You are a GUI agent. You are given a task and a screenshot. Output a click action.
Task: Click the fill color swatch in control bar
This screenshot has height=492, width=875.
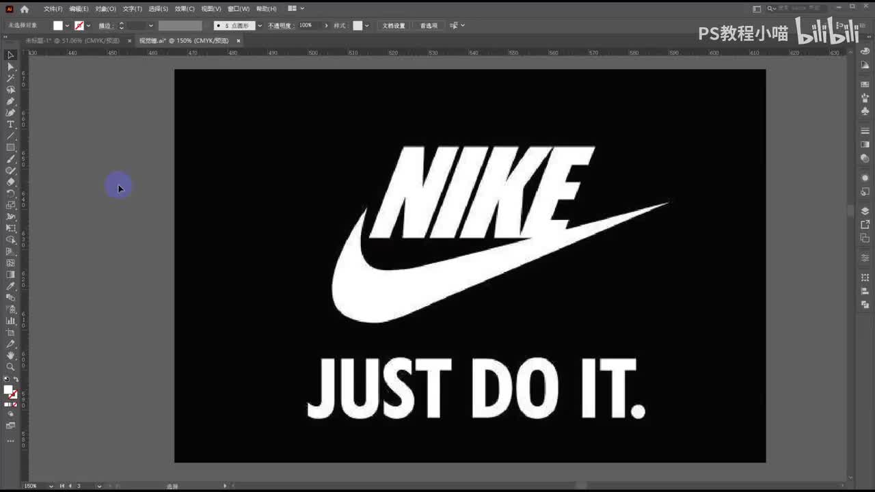pos(58,25)
